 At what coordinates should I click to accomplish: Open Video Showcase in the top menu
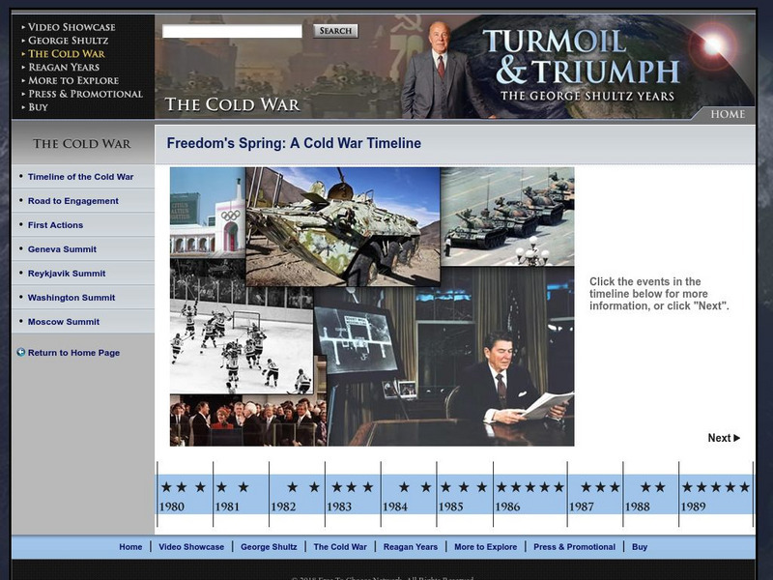tap(72, 27)
